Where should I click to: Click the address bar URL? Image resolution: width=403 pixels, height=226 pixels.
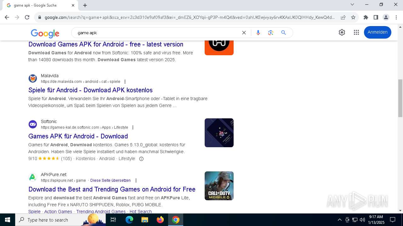click(190, 17)
